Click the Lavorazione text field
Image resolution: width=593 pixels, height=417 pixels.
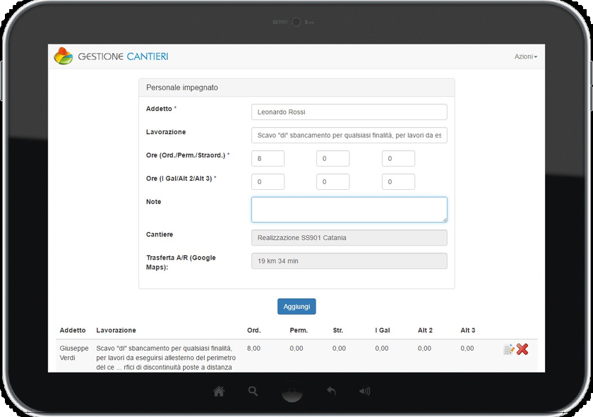tap(349, 135)
